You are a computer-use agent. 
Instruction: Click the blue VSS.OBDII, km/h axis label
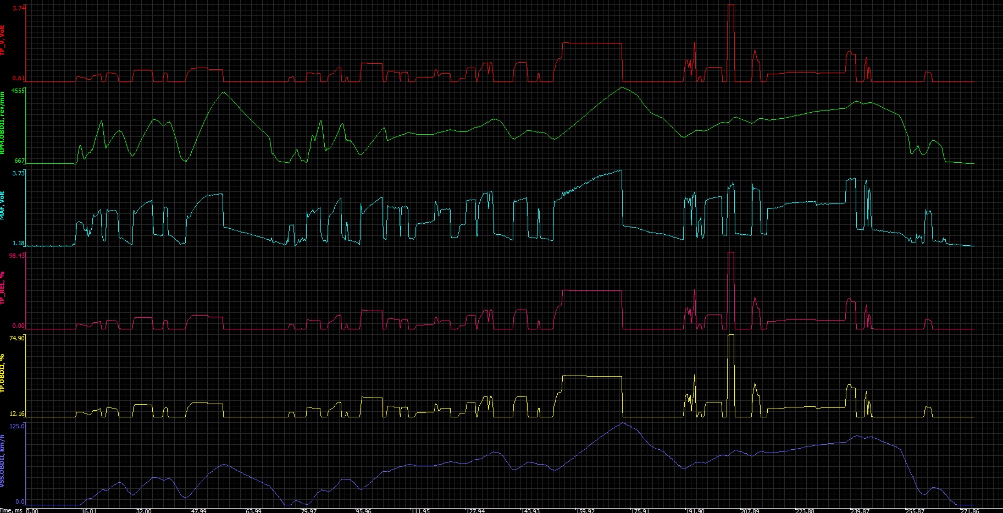(3, 467)
